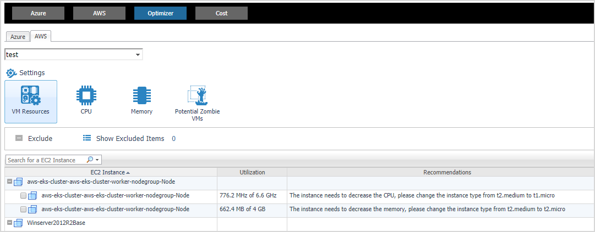Click the search magnifier icon
Image resolution: width=595 pixels, height=232 pixels.
coord(90,160)
